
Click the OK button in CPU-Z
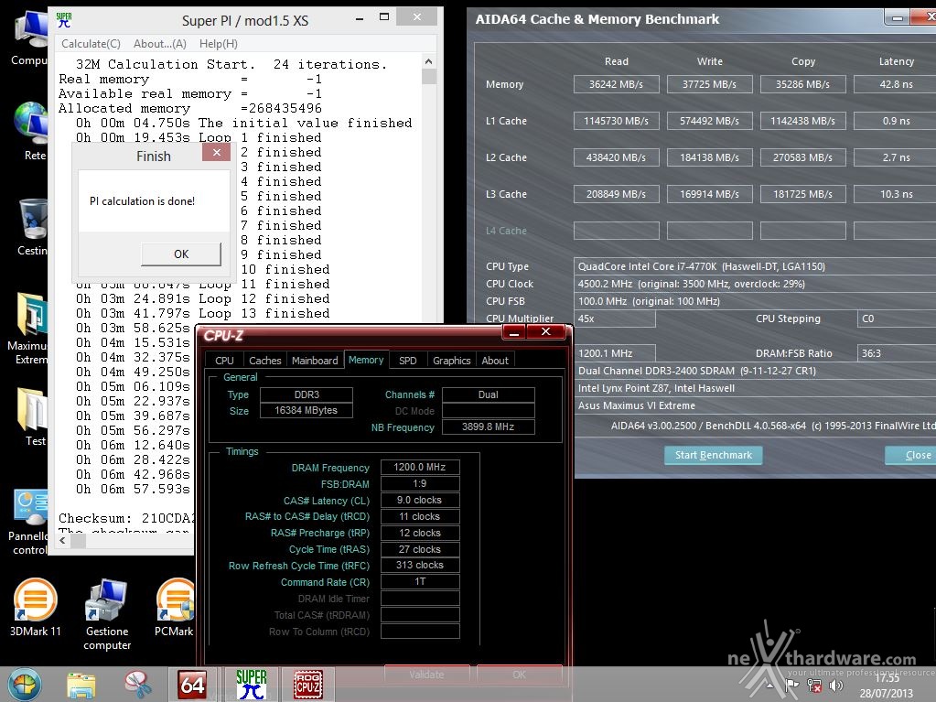click(x=520, y=675)
